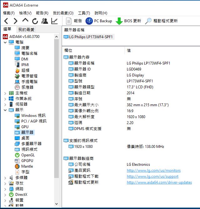Select 電腦名稱 in the tree
This screenshot has height=209, width=200.
[26, 53]
